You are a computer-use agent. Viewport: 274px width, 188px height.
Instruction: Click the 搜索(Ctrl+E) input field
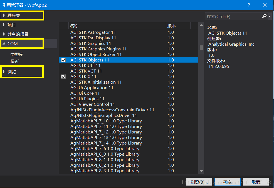point(233,16)
